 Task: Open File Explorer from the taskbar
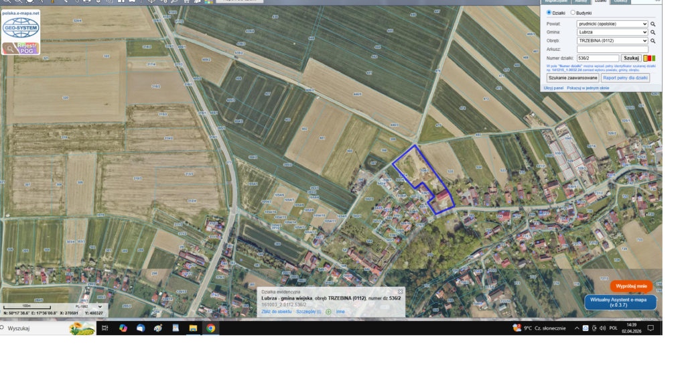pos(193,328)
